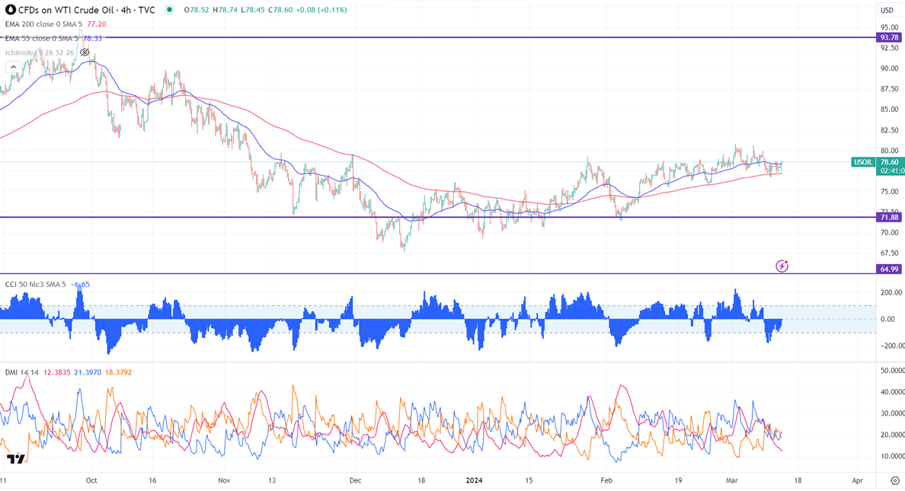Click the Apr label on time axis
Image resolution: width=905 pixels, height=491 pixels.
(858, 480)
